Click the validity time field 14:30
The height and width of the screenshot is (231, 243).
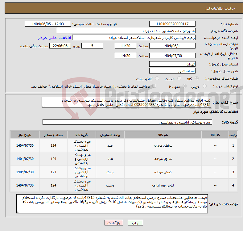[126, 56]
